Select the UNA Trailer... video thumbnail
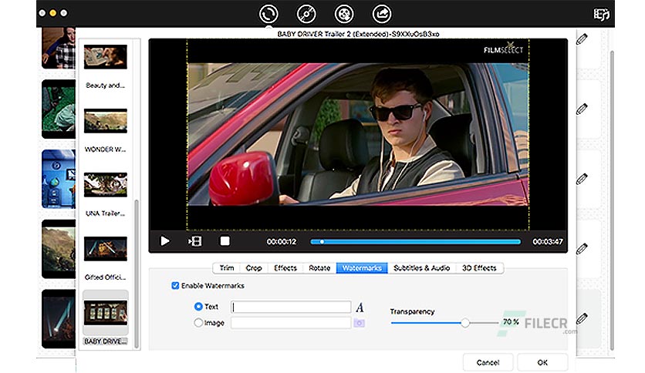The image size is (645, 373). point(106,185)
